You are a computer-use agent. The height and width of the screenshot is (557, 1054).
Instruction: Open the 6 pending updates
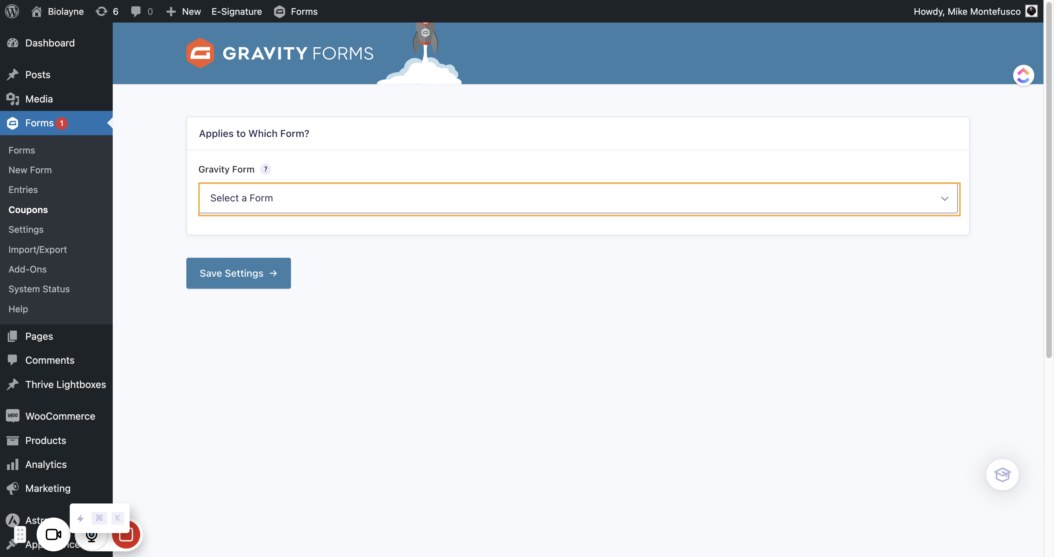point(107,11)
